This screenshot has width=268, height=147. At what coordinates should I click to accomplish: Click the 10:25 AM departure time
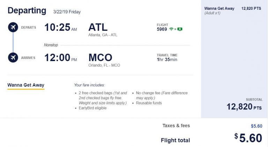point(60,28)
